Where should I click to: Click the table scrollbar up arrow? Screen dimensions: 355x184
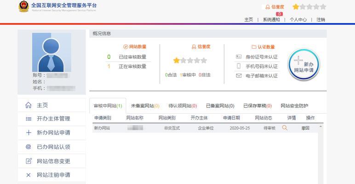(x=321, y=126)
